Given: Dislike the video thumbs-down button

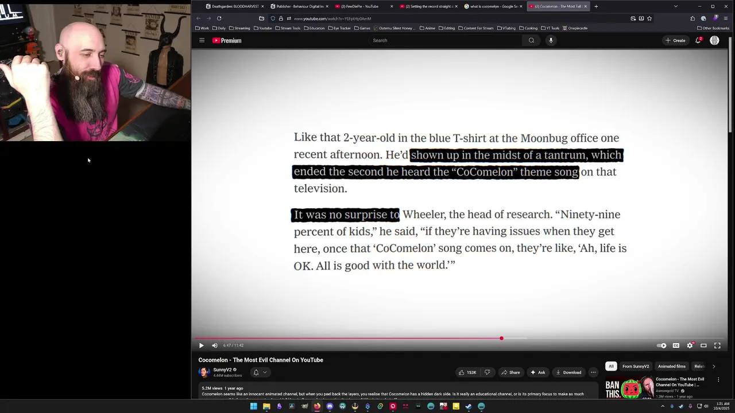Looking at the screenshot, I should click(x=488, y=372).
